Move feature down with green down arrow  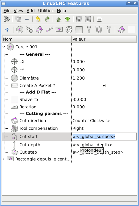[68, 19]
